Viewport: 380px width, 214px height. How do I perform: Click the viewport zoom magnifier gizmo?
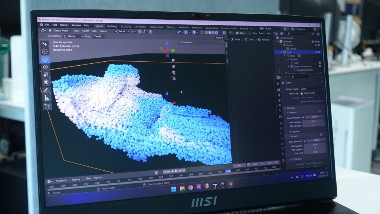(x=173, y=60)
